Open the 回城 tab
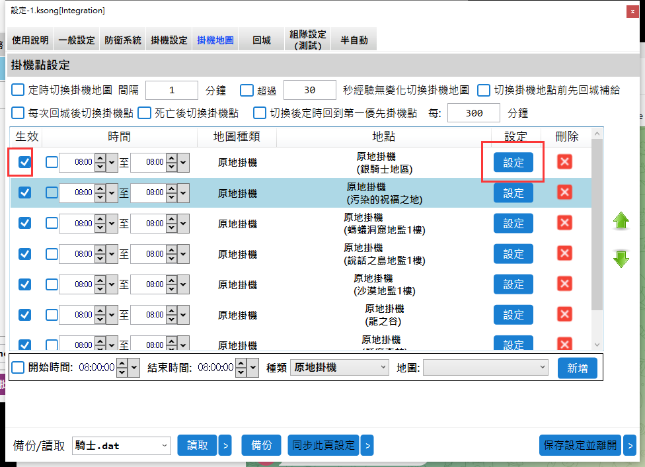The image size is (645, 467). [261, 40]
